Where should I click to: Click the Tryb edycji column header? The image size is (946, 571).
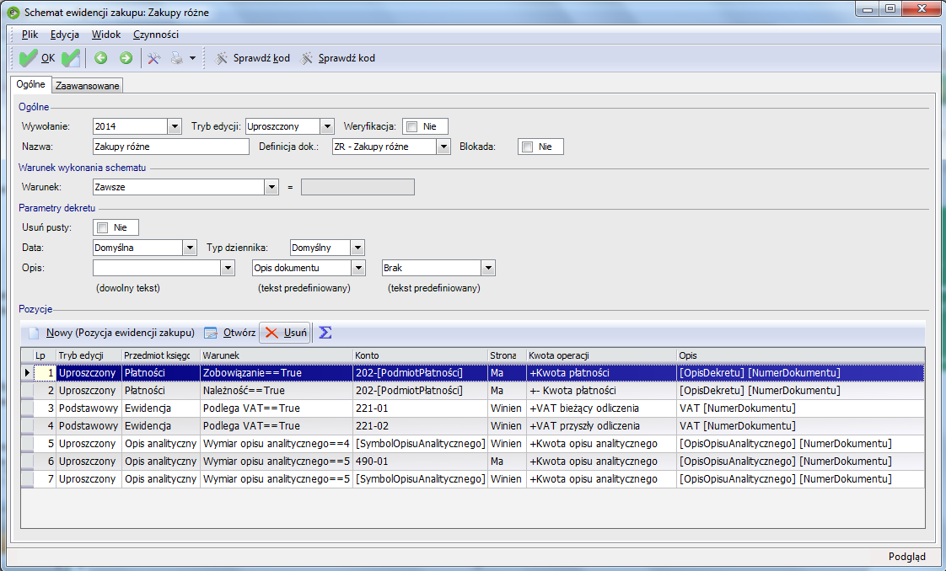(89, 355)
